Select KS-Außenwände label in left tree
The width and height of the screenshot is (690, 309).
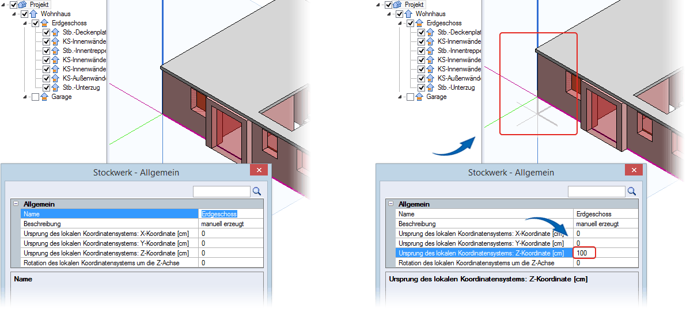(x=85, y=78)
